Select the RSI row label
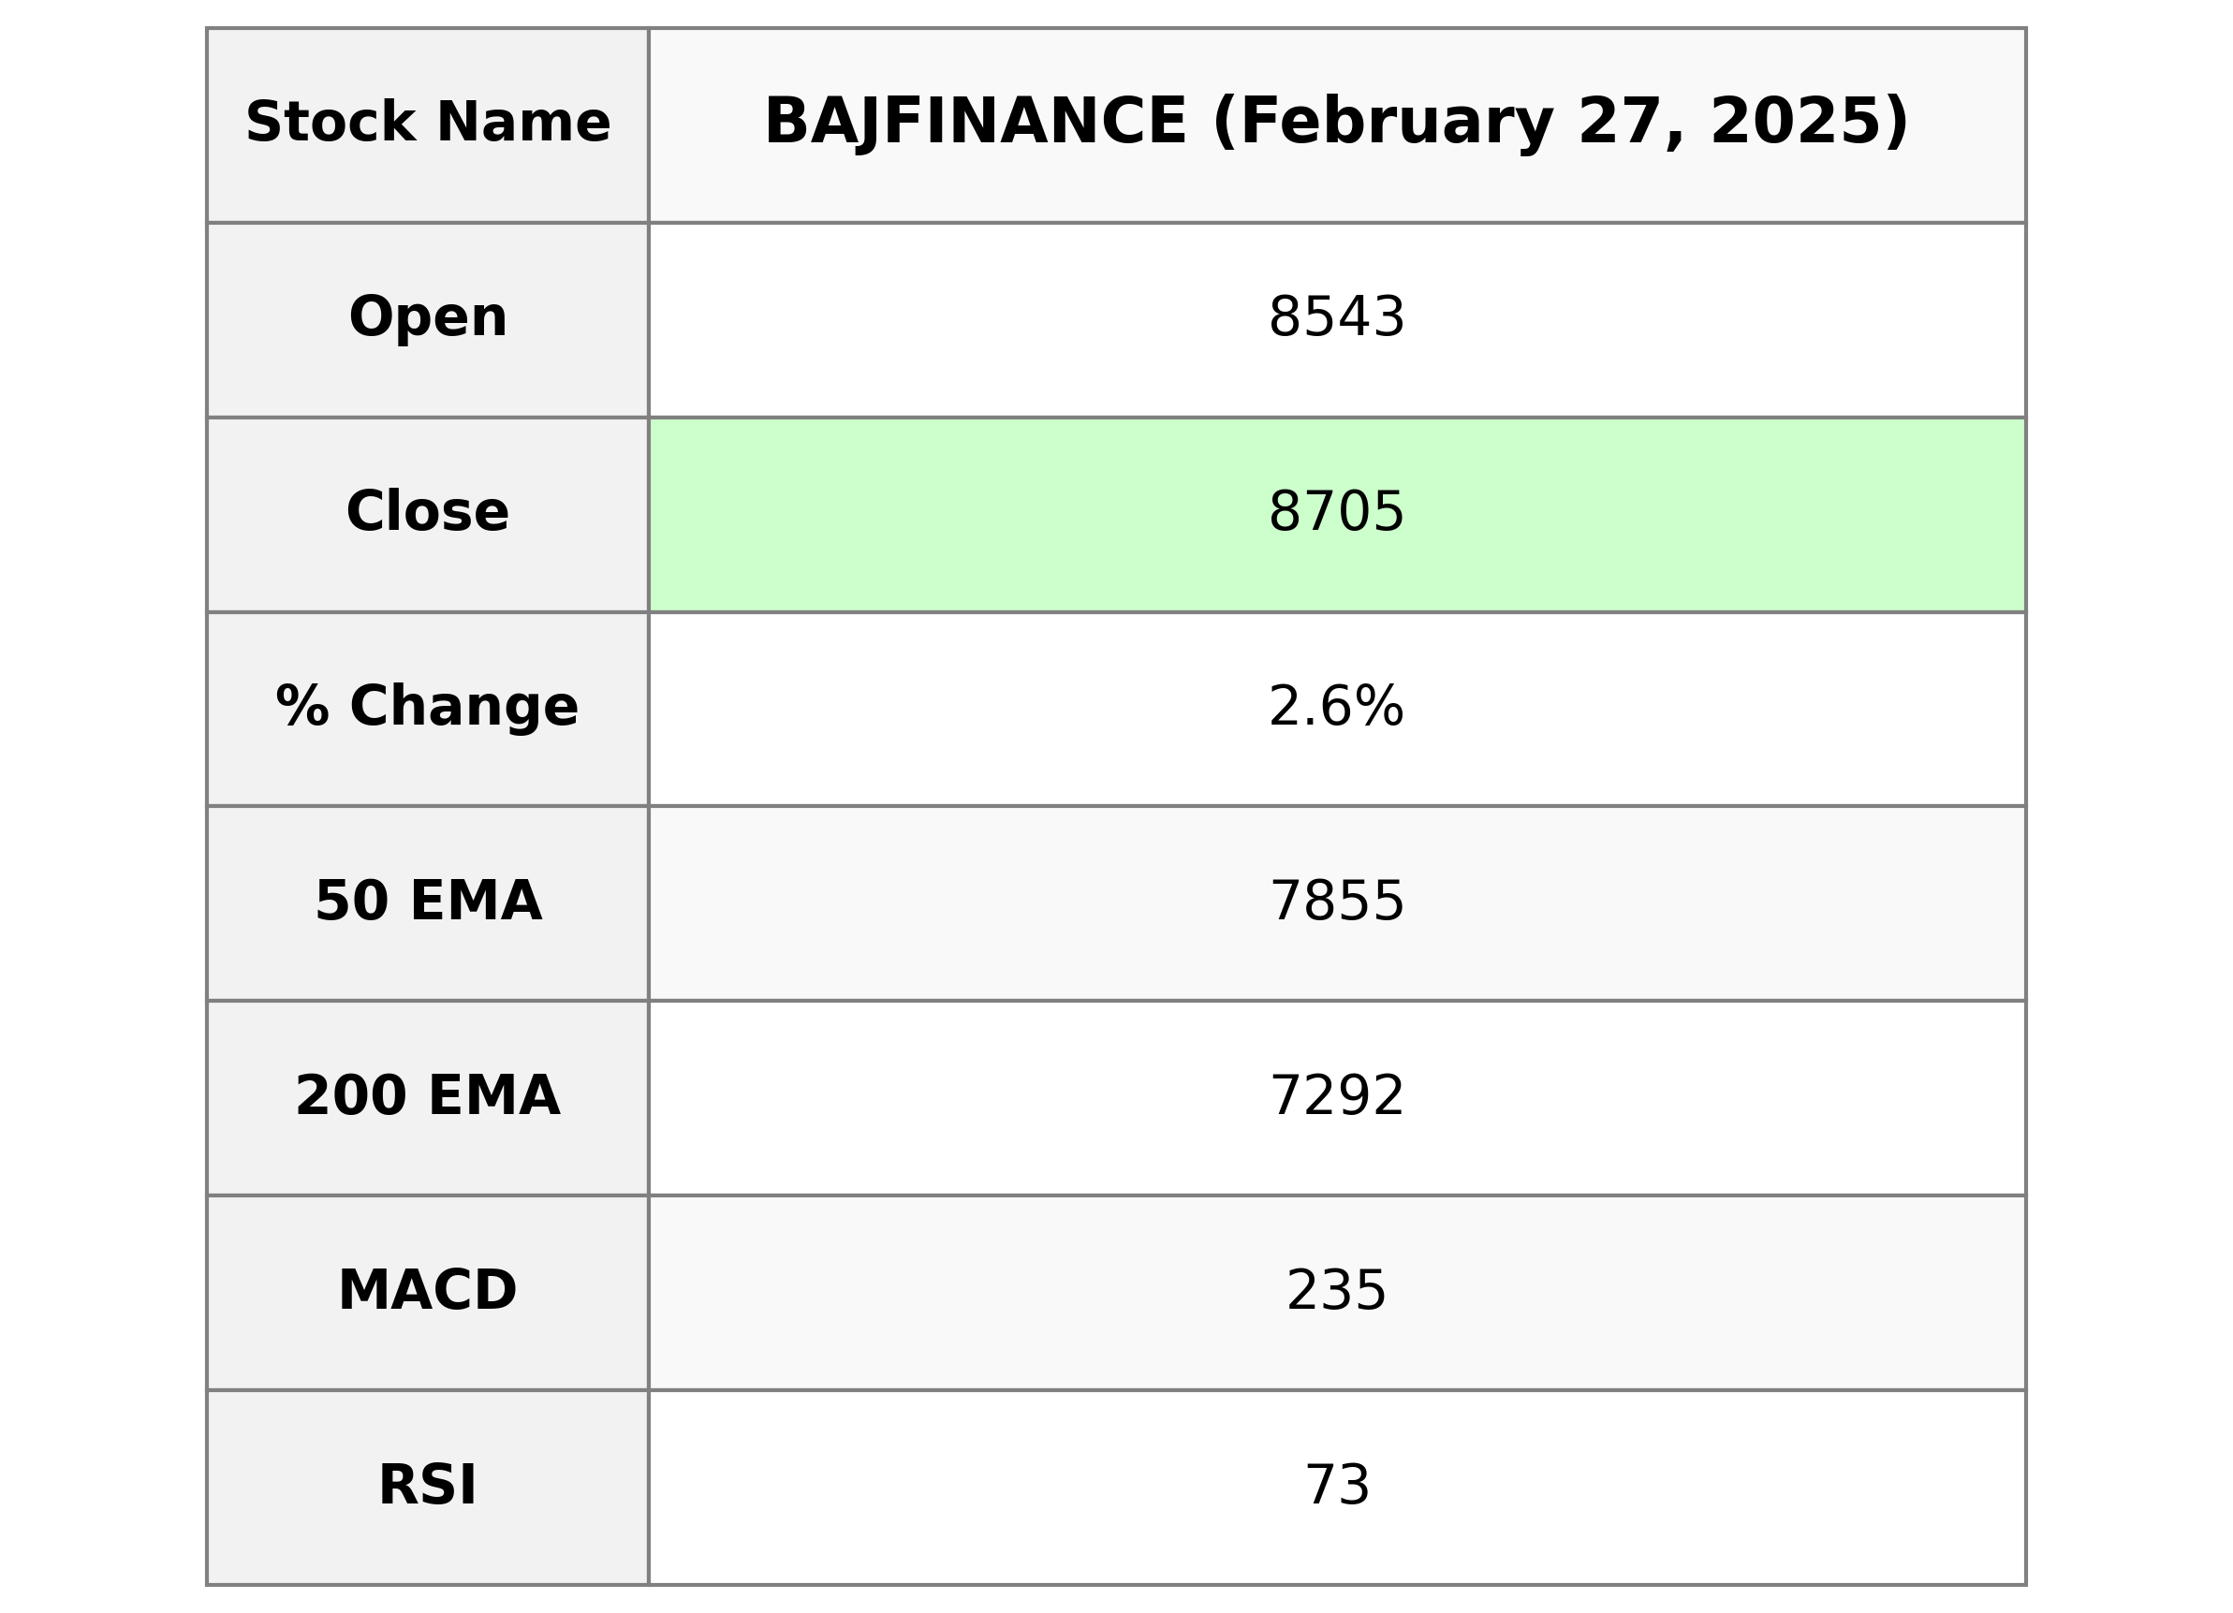The width and height of the screenshot is (2233, 1613). [427, 1486]
